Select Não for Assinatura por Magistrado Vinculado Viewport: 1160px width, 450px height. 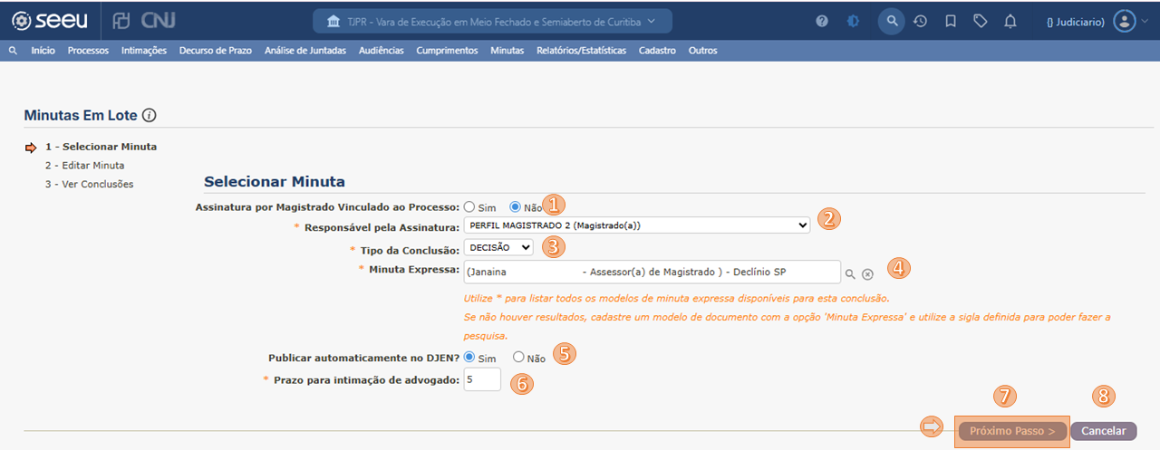click(515, 207)
